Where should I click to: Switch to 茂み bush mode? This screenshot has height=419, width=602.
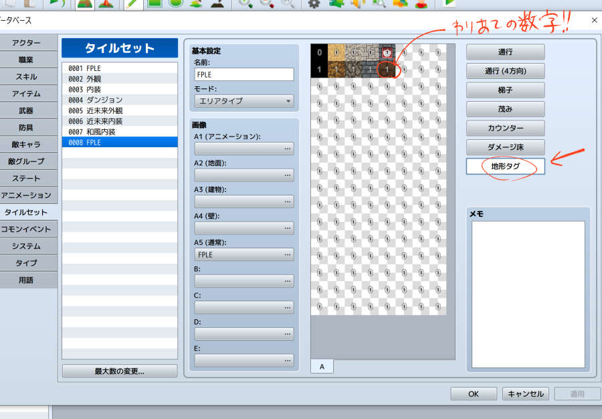(x=505, y=109)
